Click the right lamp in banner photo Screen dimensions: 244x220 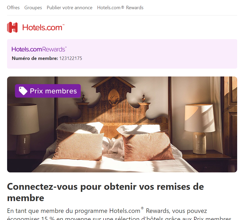pos(200,129)
